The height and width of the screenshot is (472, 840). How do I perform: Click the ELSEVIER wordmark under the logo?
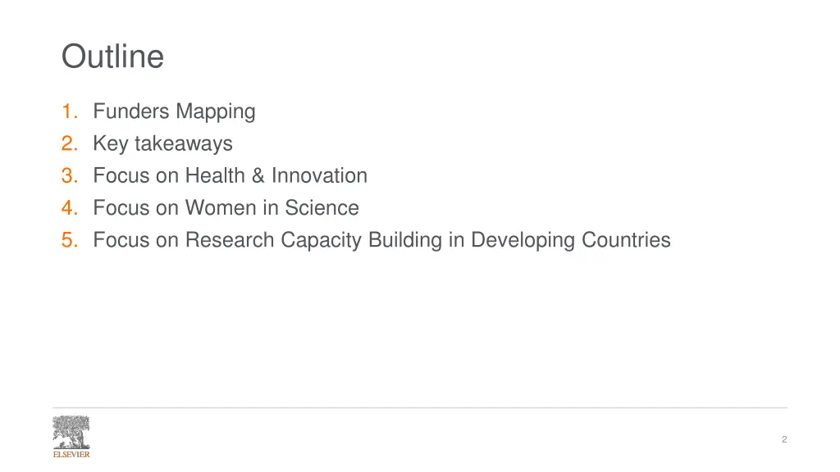click(x=71, y=454)
